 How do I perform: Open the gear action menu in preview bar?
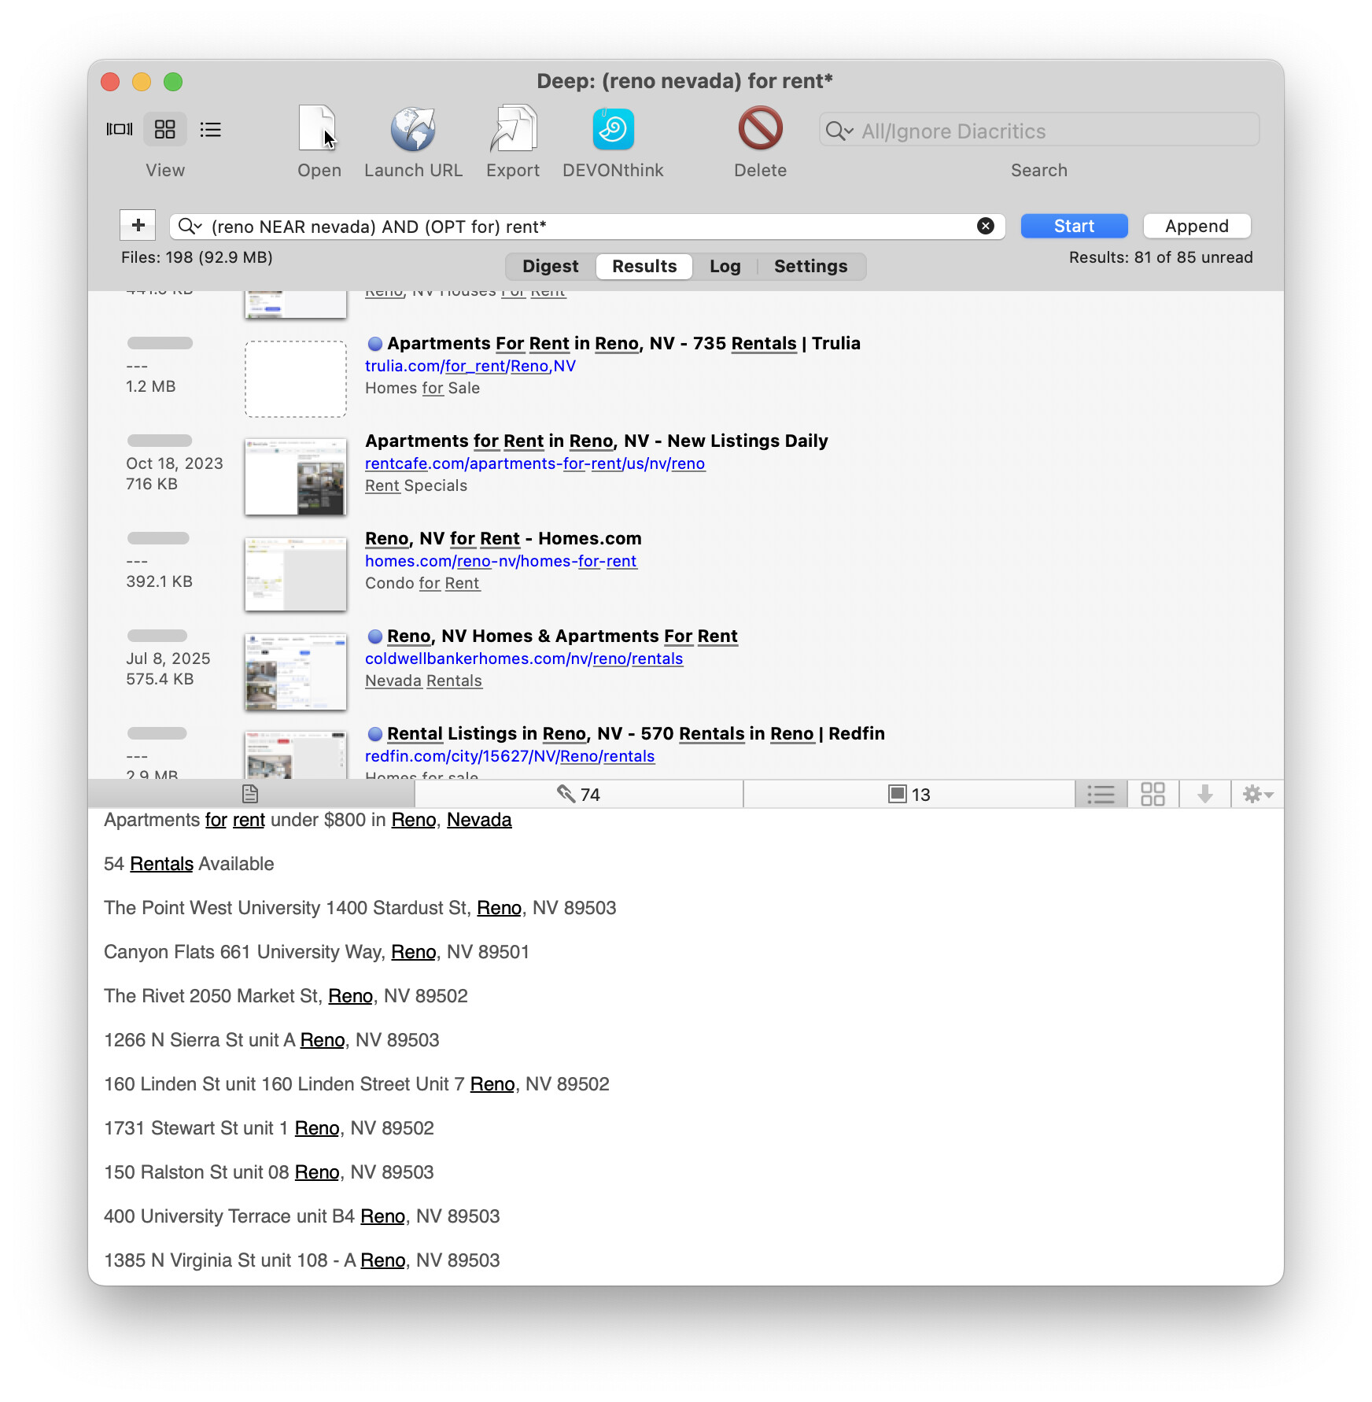pos(1257,794)
